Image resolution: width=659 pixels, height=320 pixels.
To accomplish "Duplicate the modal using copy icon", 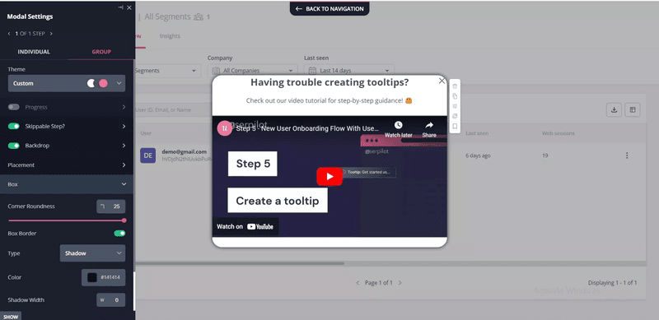I will [x=455, y=96].
